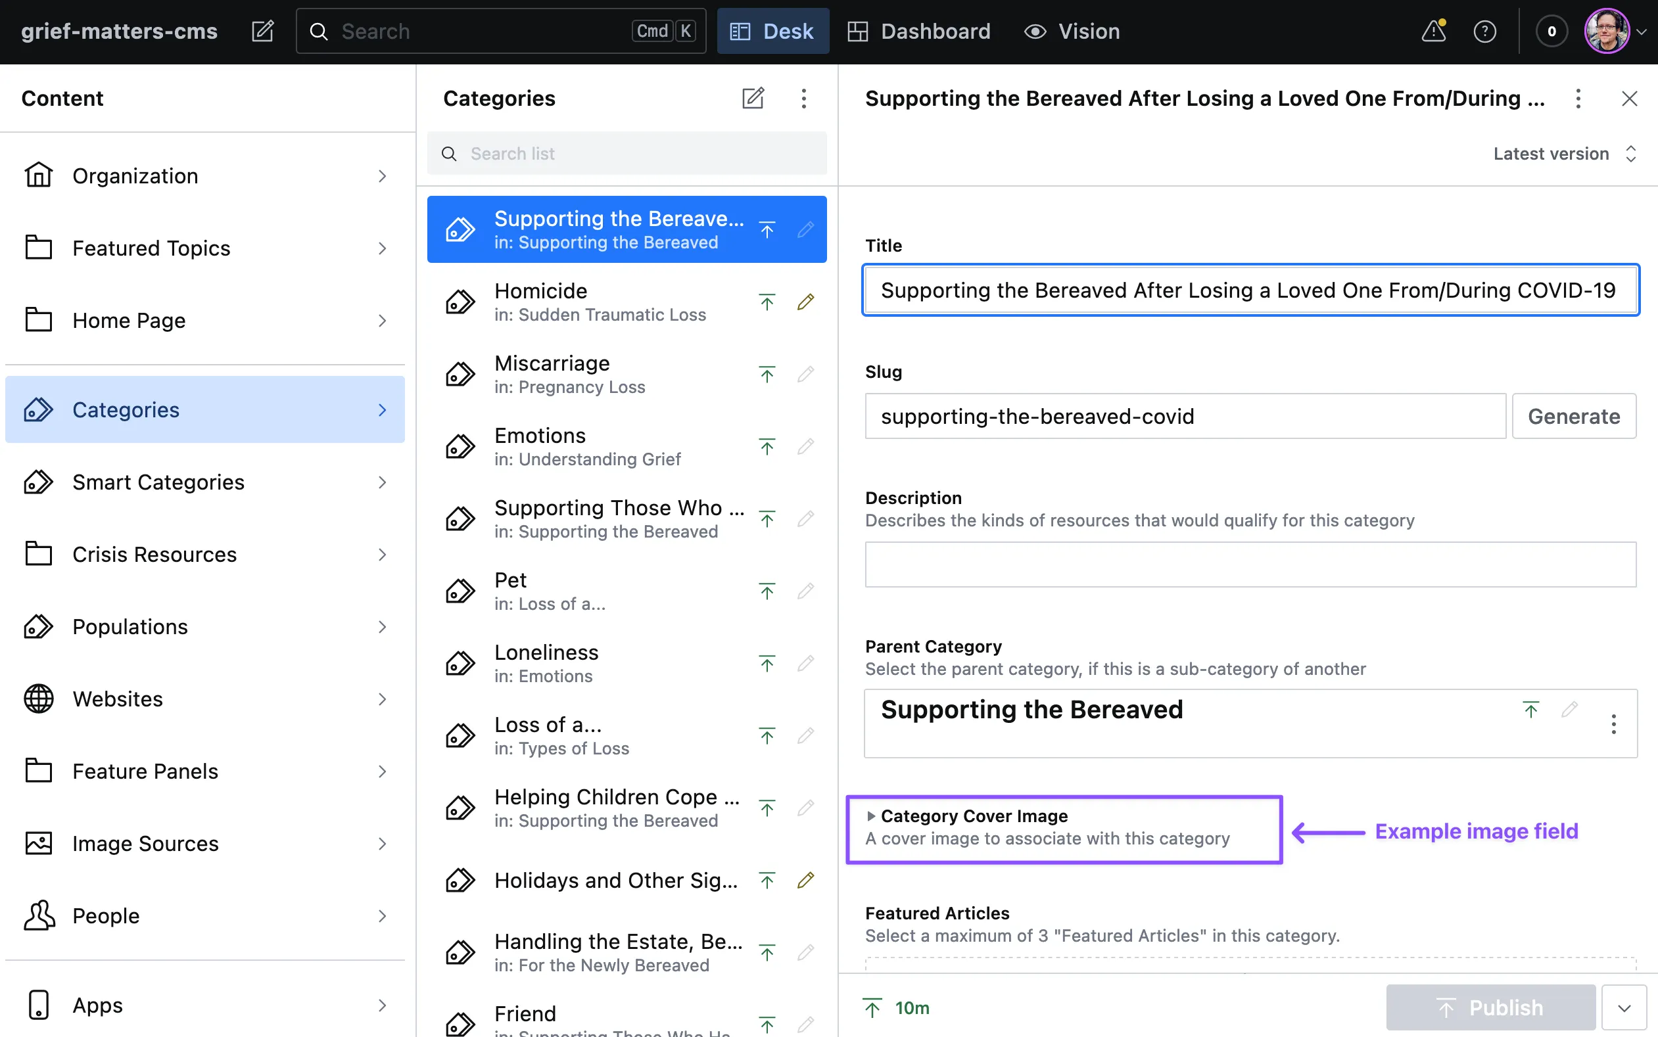Open Parent Category reference three-dot menu

(x=1613, y=724)
